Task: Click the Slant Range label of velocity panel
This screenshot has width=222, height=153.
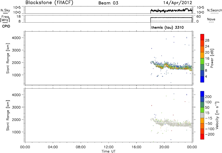Action: coord(8,115)
